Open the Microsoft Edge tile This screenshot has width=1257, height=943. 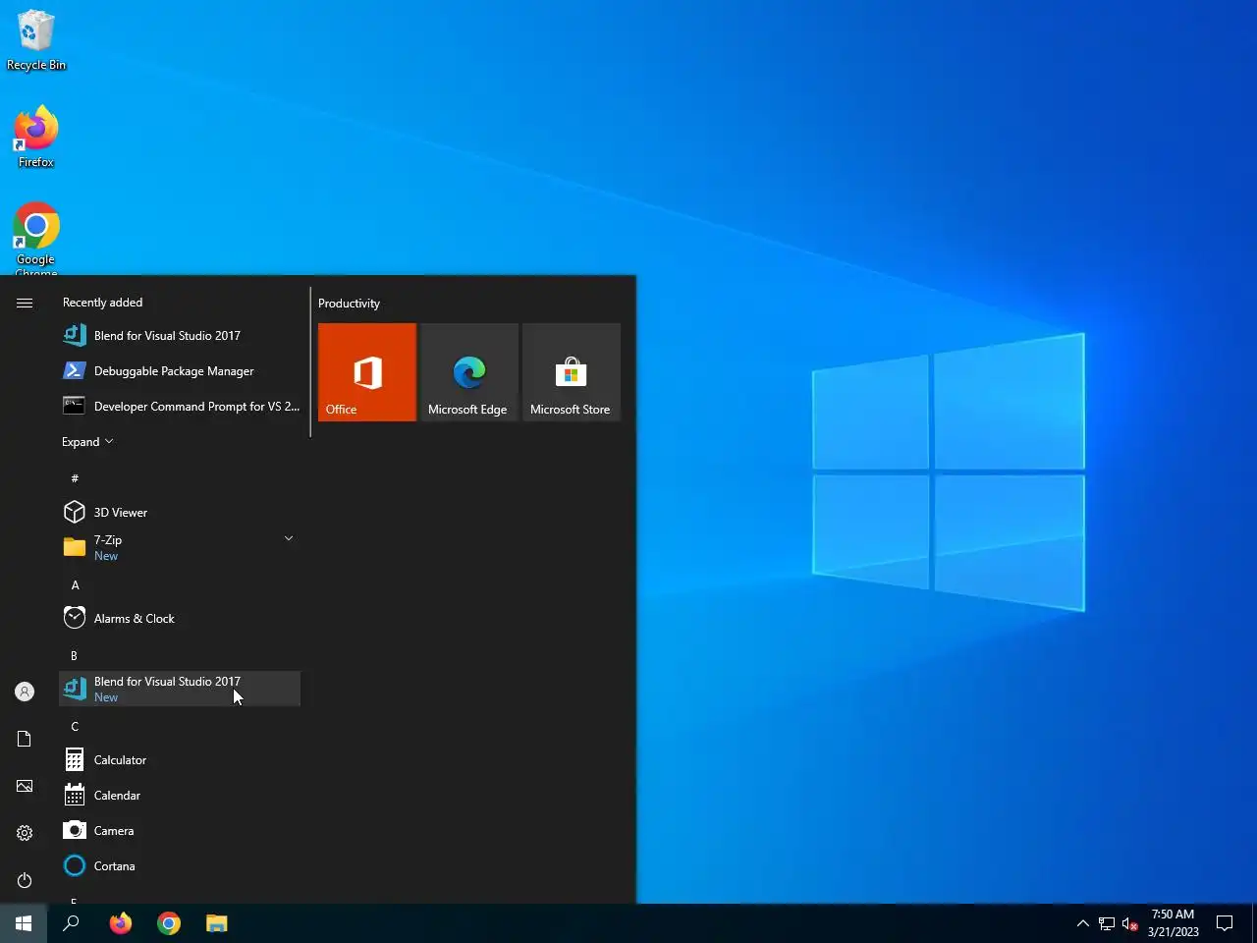[x=469, y=372]
